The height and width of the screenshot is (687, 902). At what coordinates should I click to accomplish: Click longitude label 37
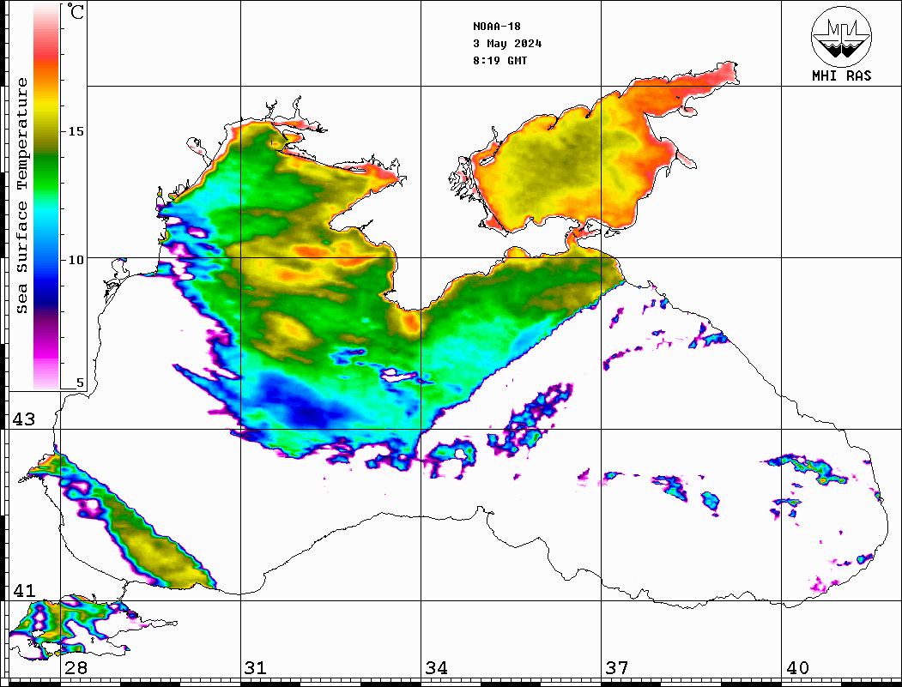[617, 668]
